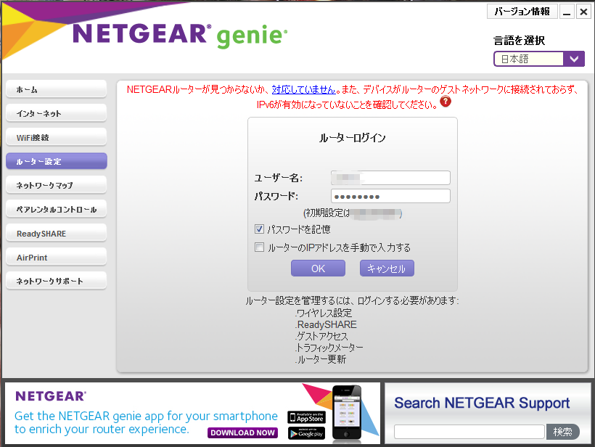Enable ルーターのIPアドレスを手動で入力する checkbox
Image resolution: width=595 pixels, height=447 pixels.
pyautogui.click(x=259, y=247)
